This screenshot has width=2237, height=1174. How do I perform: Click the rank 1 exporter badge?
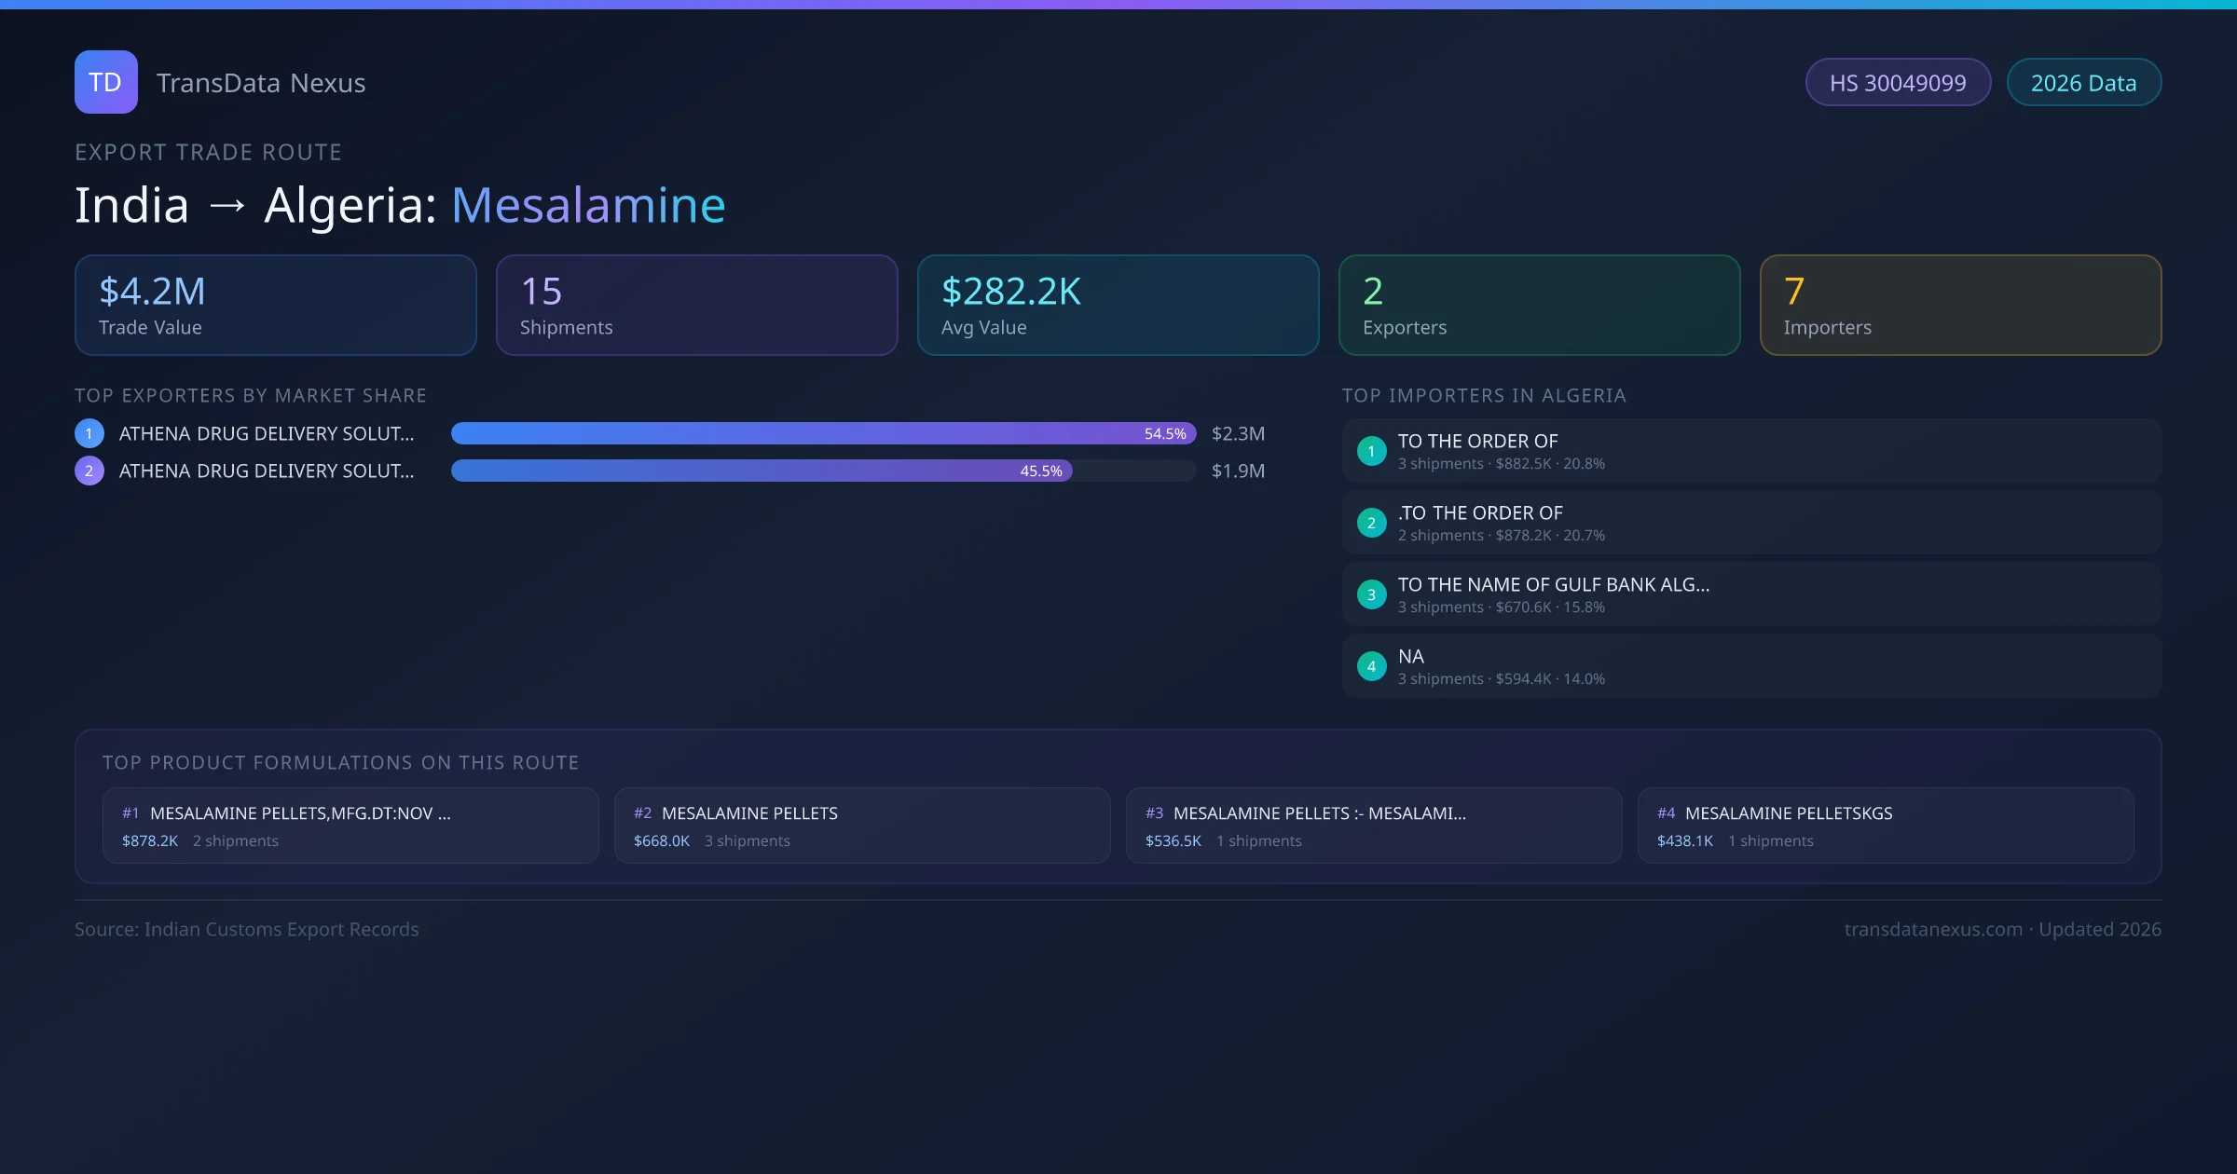pos(89,433)
